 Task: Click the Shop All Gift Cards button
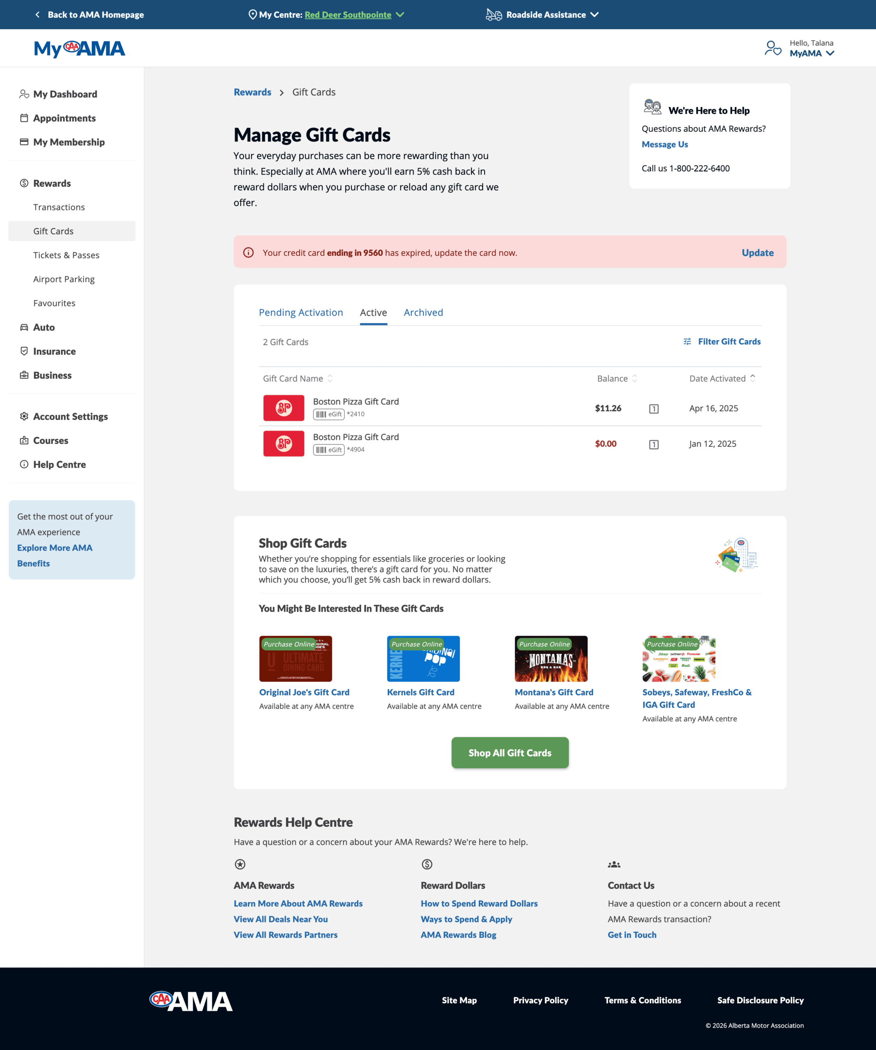tap(510, 753)
